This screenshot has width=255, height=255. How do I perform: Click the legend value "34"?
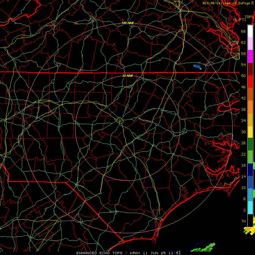click(243, 121)
